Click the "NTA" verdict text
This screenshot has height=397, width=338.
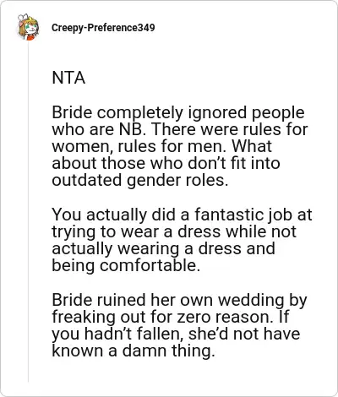click(68, 78)
